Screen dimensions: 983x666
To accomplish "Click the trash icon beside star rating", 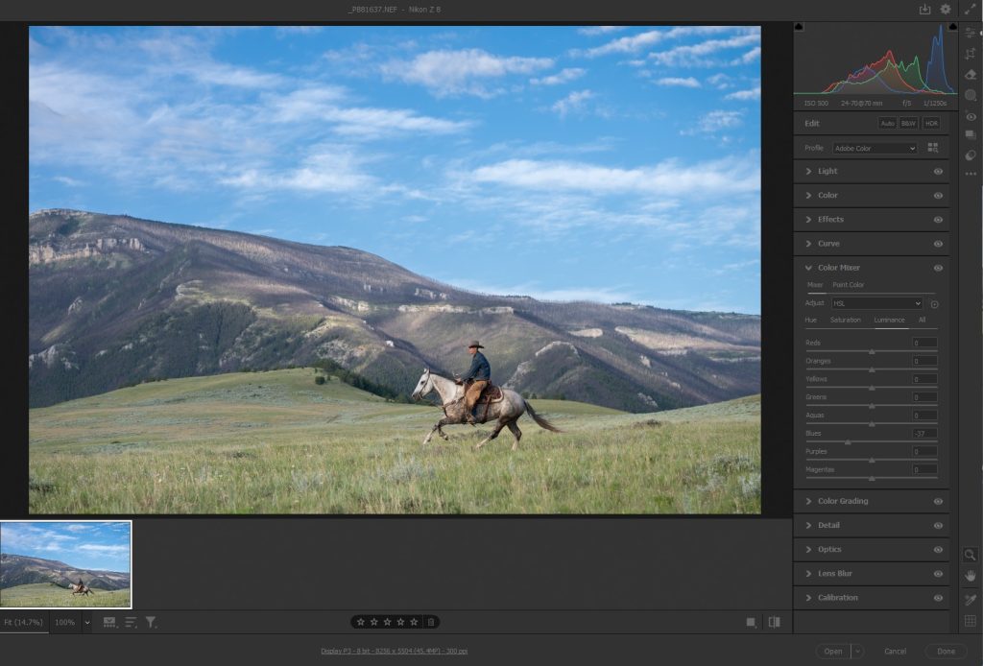I will point(431,622).
